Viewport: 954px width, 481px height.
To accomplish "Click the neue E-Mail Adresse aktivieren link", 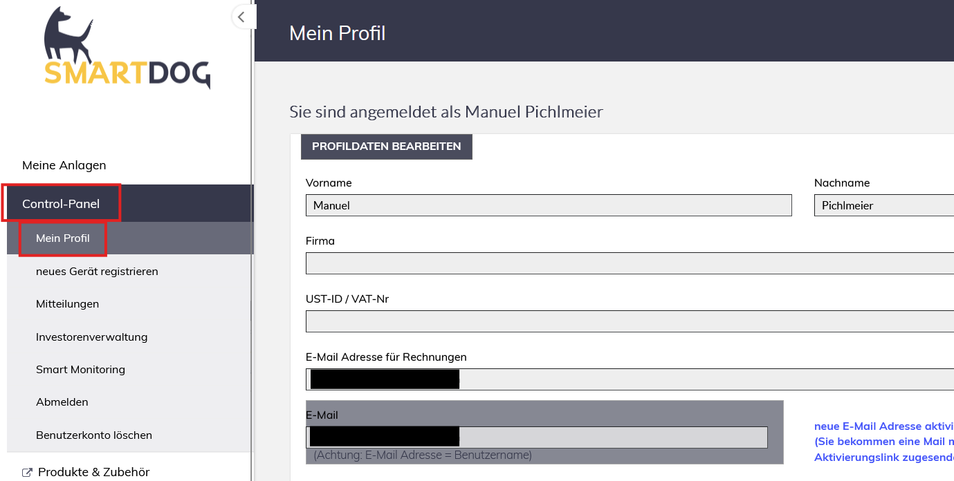I will [883, 426].
